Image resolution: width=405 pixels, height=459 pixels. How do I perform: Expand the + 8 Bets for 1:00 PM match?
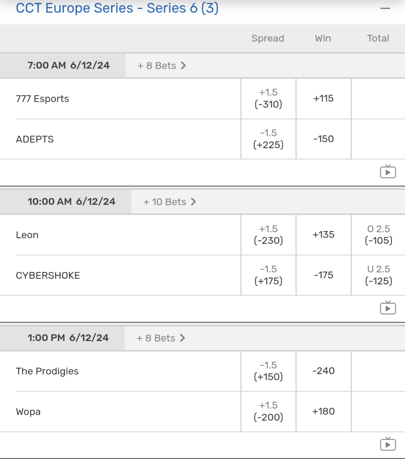coord(161,338)
